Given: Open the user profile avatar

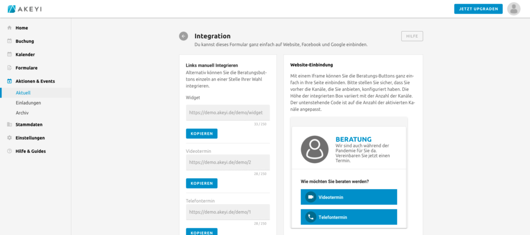Looking at the screenshot, I should click(x=513, y=9).
